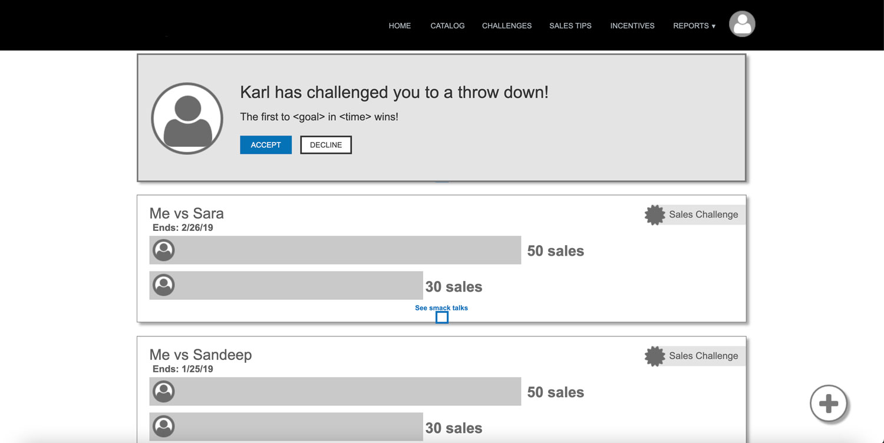
Task: Select the avatar on Sandeep's 50 sales bar
Action: pyautogui.click(x=163, y=391)
